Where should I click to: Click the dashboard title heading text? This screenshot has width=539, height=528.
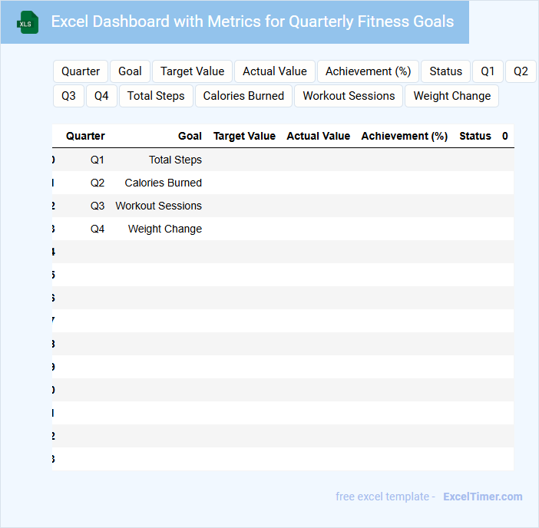pyautogui.click(x=252, y=21)
